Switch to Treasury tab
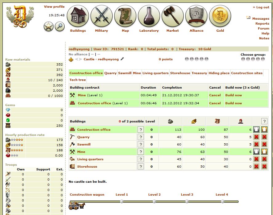The image size is (273, 215). coord(199,73)
